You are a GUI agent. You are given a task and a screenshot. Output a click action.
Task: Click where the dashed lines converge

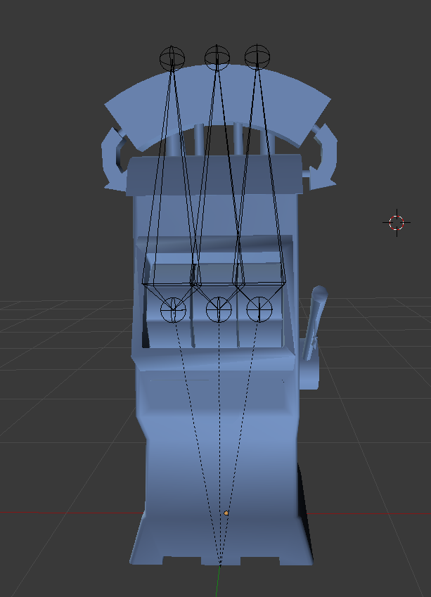point(220,563)
